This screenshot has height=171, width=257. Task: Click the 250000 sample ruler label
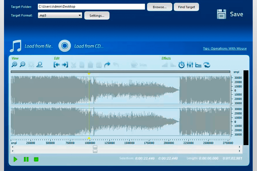pos(31,143)
